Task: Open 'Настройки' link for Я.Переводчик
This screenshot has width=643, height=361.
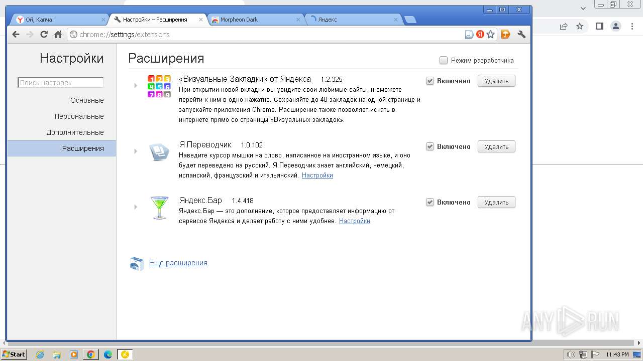Action: (x=317, y=175)
